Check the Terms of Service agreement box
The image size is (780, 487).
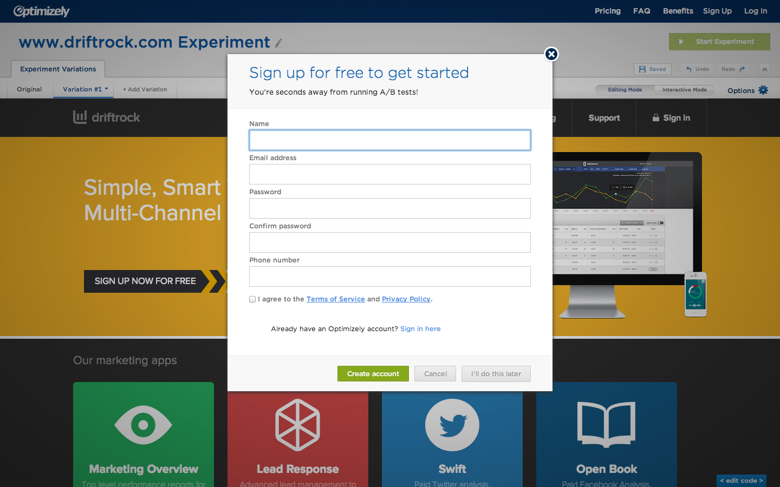tap(252, 299)
